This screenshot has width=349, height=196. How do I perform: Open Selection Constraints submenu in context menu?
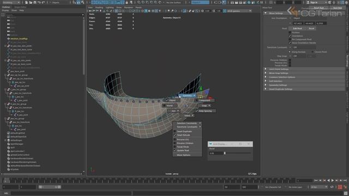[187, 123]
